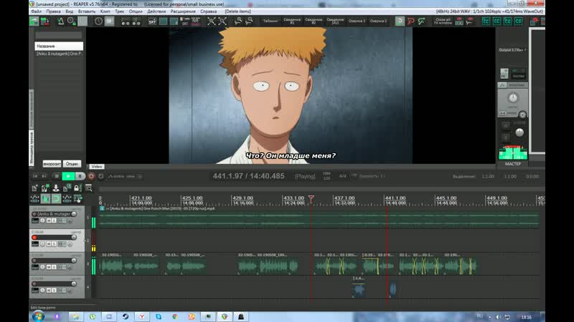Click the second crossed-arrows expand icon
Viewport: 574px width, 322px height.
[222, 21]
